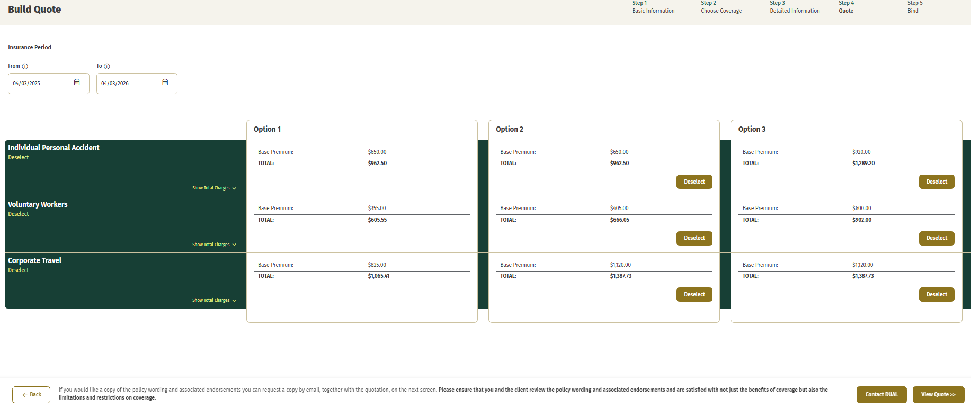Click the Contact DUAL button
The image size is (971, 407).
[881, 395]
